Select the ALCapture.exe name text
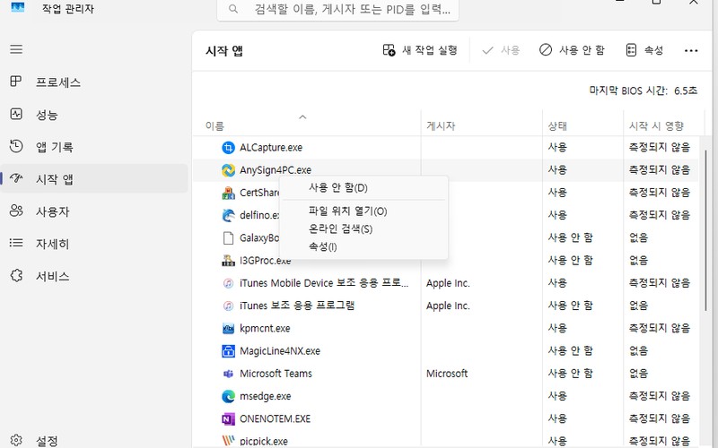 click(x=271, y=147)
